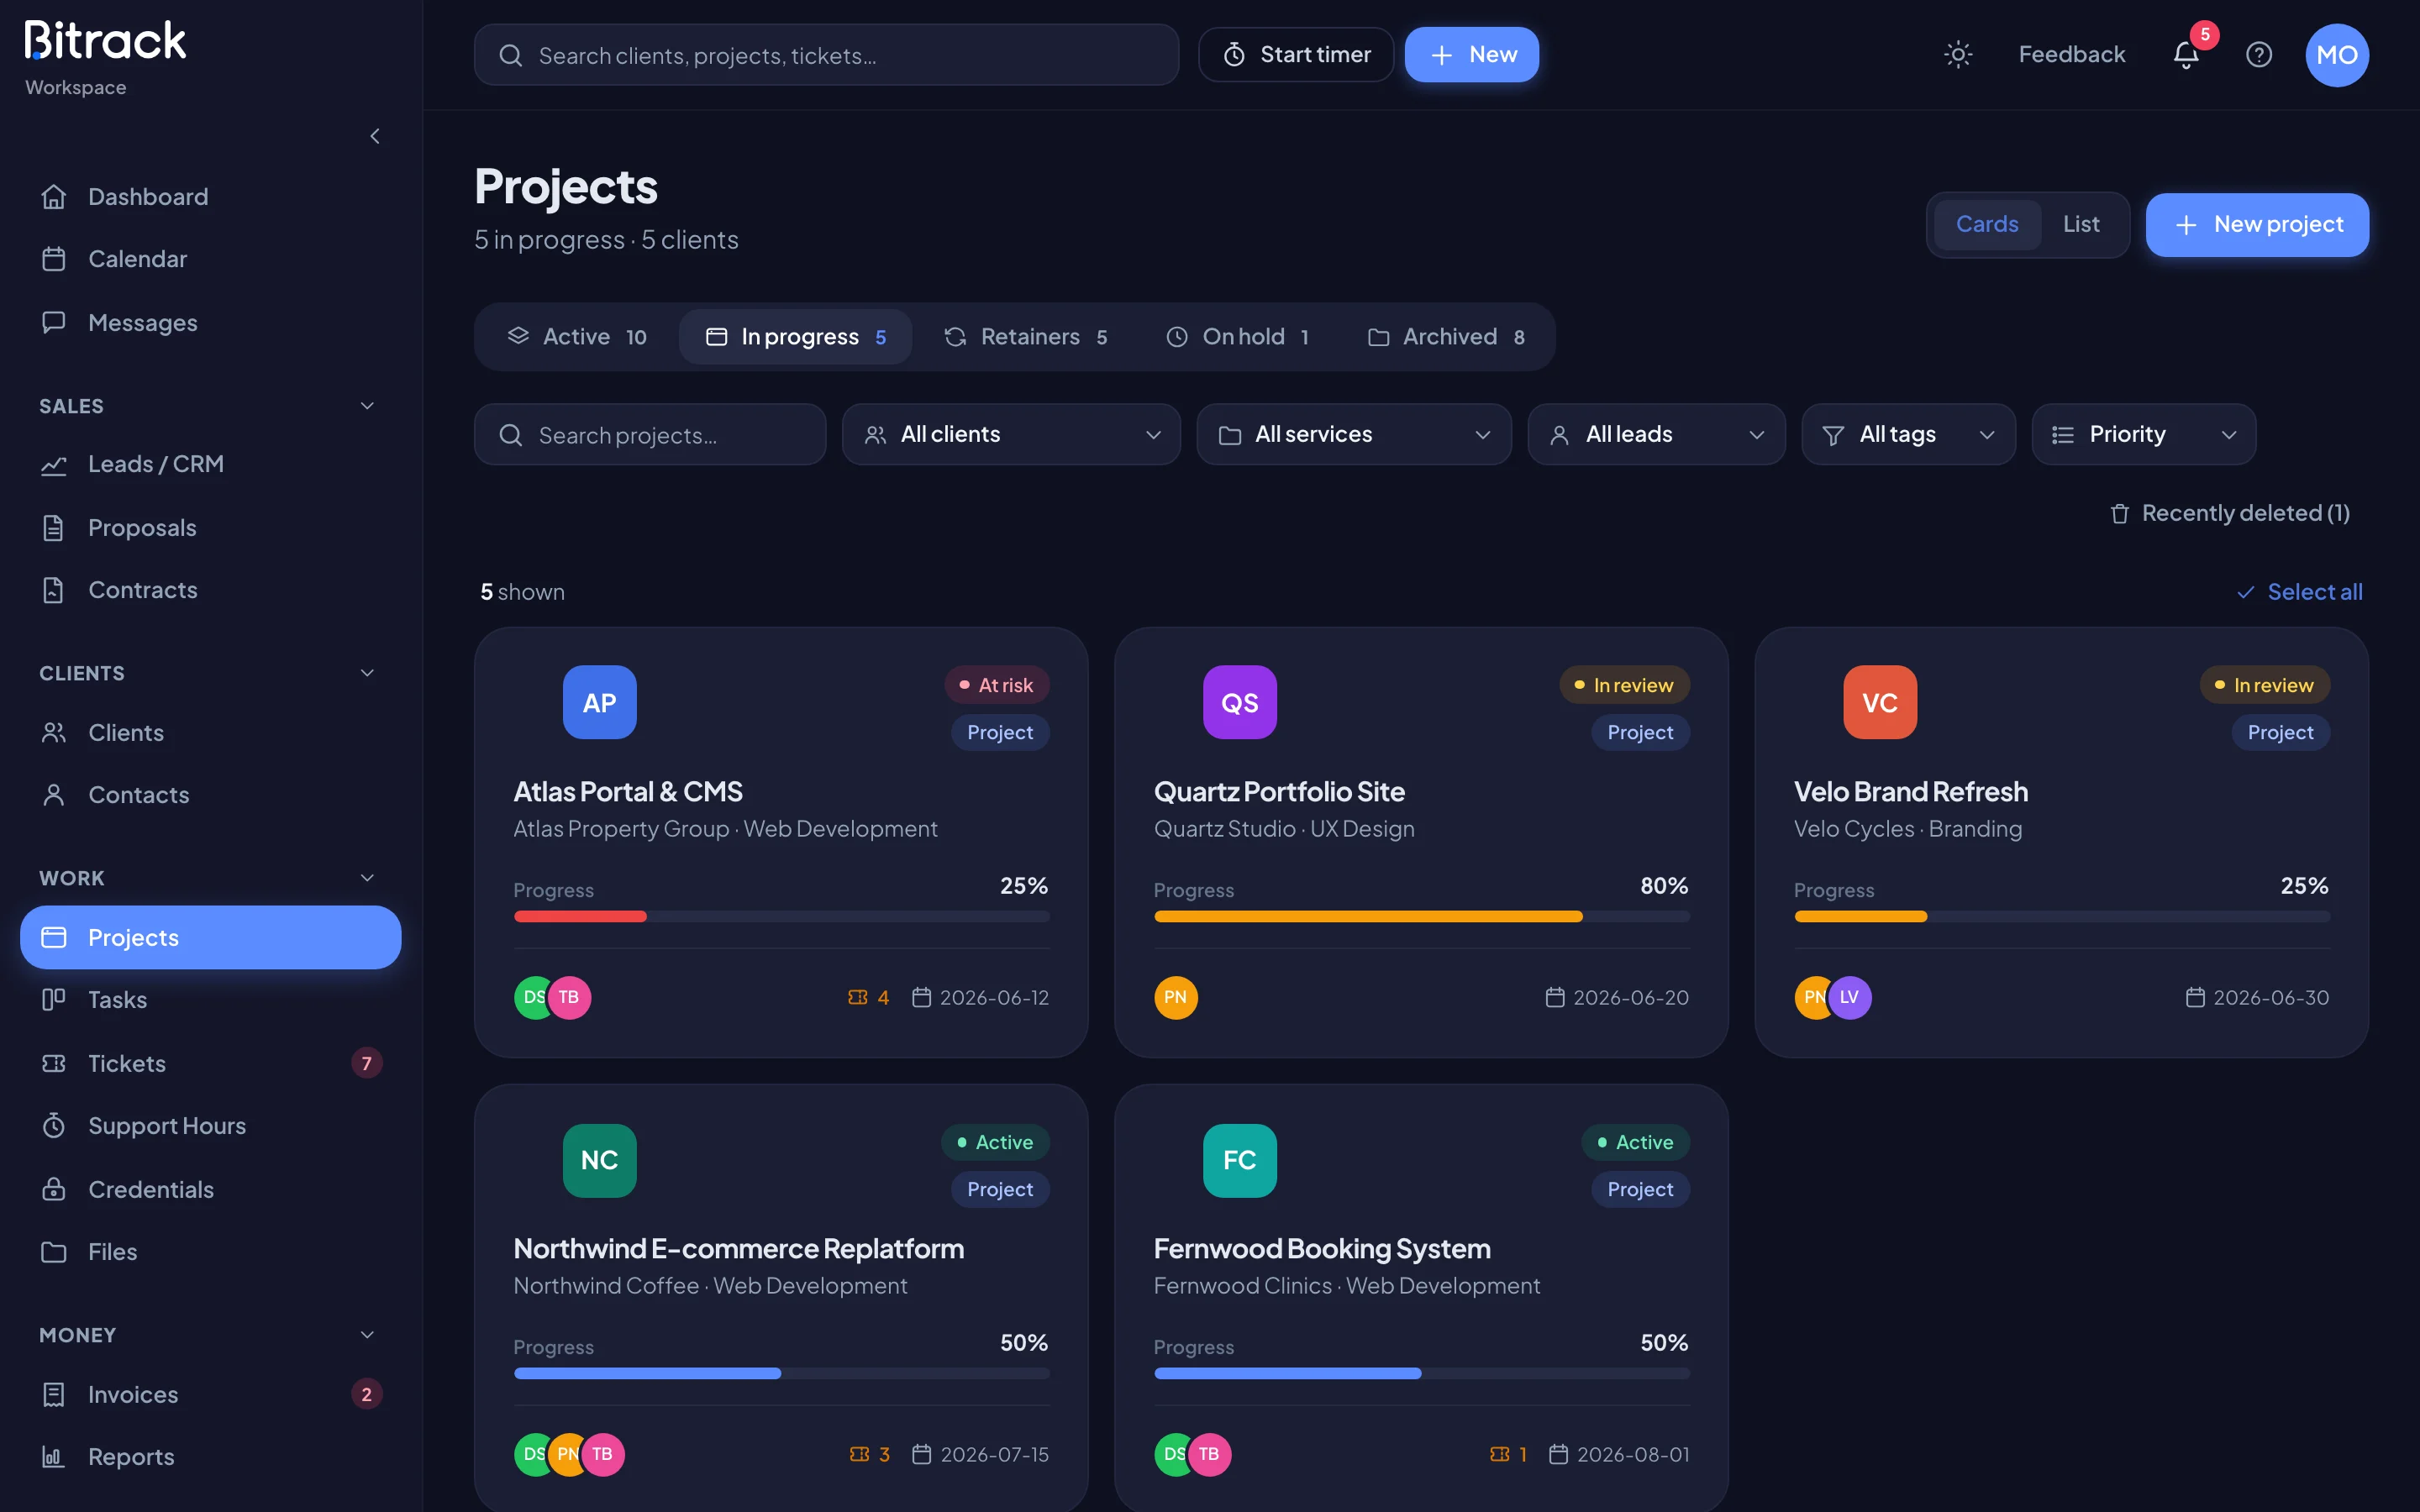Screen dimensions: 2420x1512
Task: Switch to the Retainers tab
Action: coord(1026,336)
